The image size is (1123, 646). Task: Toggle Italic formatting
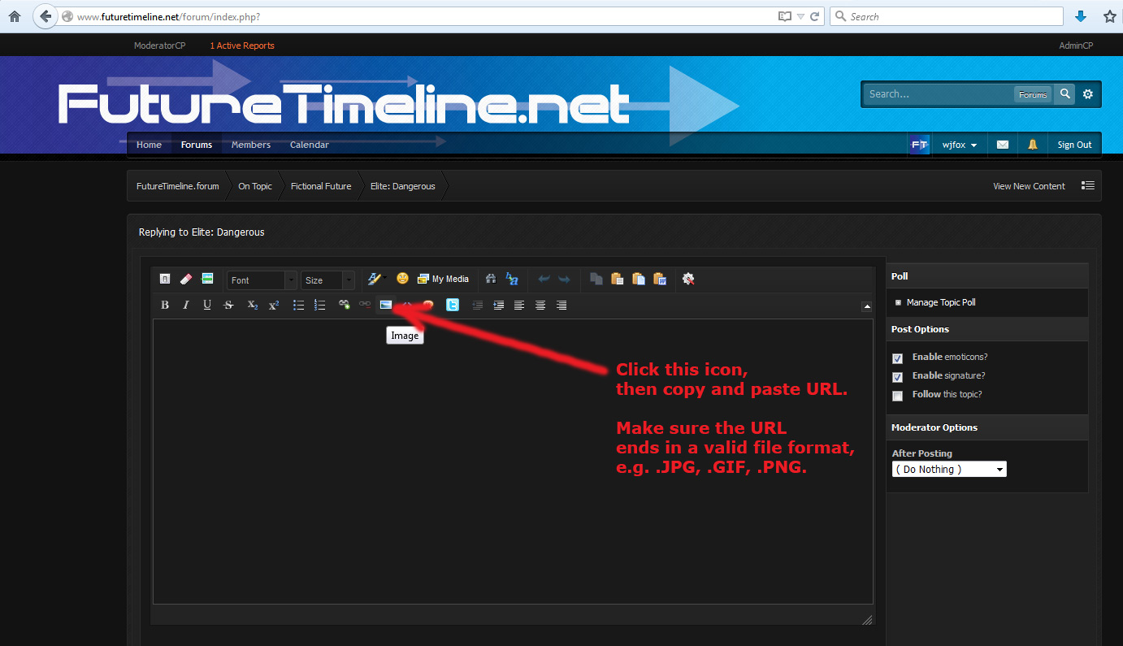186,305
